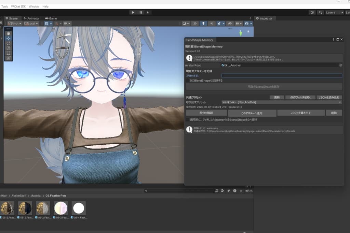
Task: Step forward one frame
Action: tap(148, 13)
